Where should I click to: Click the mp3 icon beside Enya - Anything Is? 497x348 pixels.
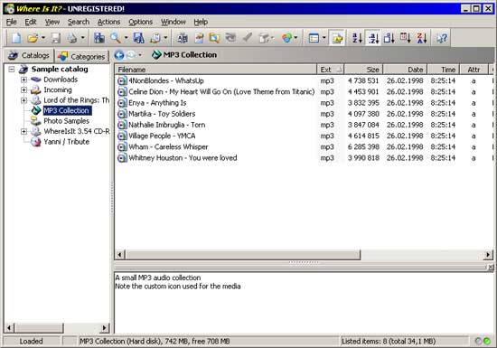click(x=122, y=103)
